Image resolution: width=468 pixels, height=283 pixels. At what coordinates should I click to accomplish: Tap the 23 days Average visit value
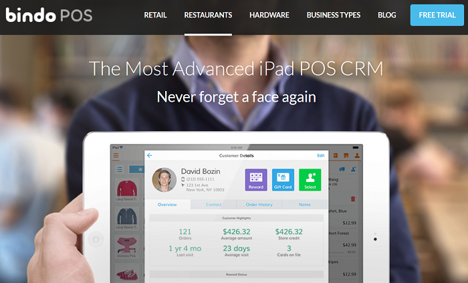[237, 248]
